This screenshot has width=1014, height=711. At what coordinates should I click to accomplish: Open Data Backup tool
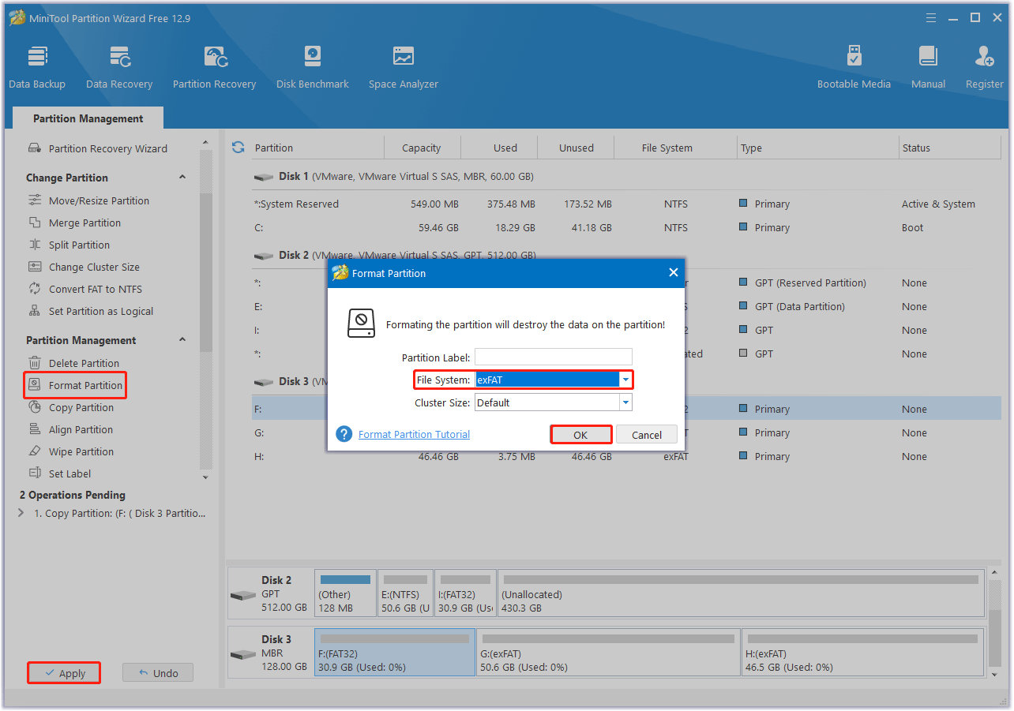tap(37, 68)
